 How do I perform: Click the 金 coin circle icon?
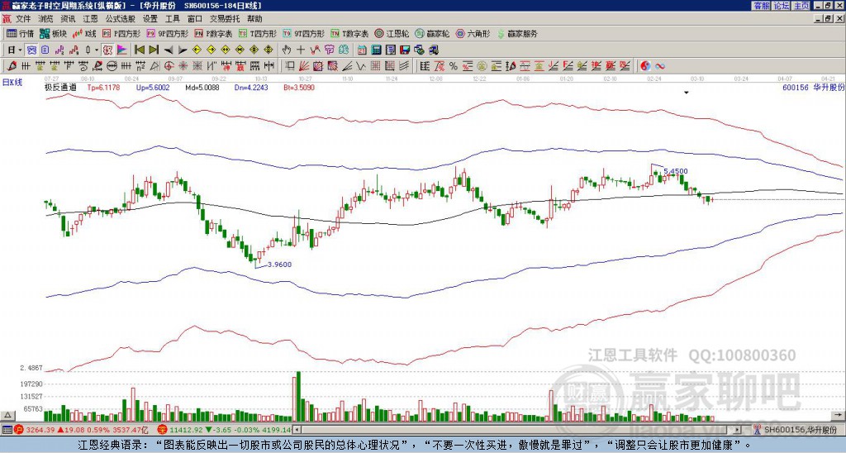(x=482, y=66)
